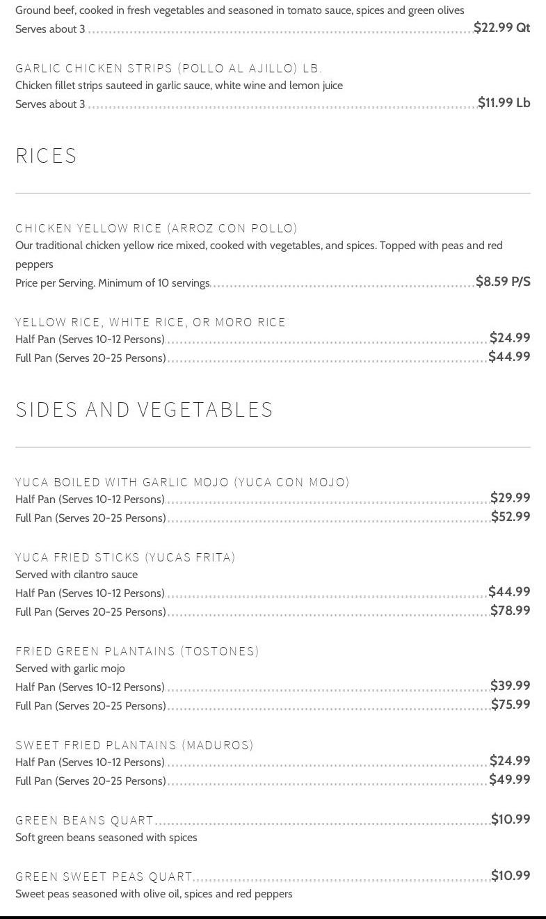Screen dimensions: 546x919
Task: Select the $8.59 P/S chicken rice price
Action: click(x=503, y=282)
